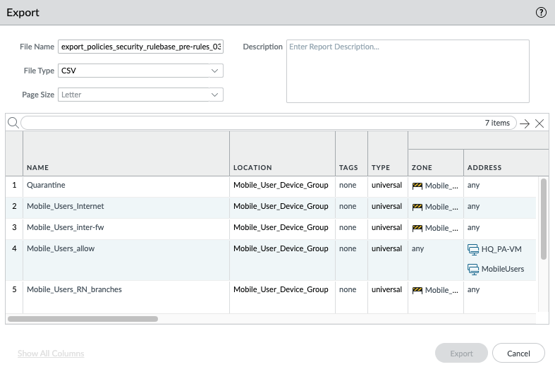555x374 pixels.
Task: Click the arrow icon next to search bar
Action: 525,123
